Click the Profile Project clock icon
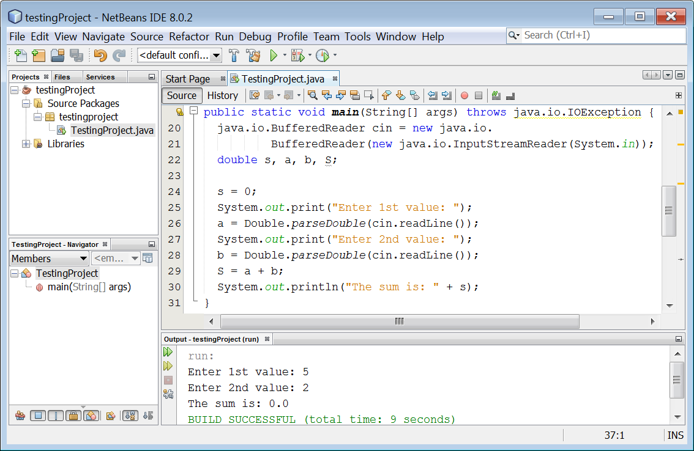694x451 pixels. [322, 55]
